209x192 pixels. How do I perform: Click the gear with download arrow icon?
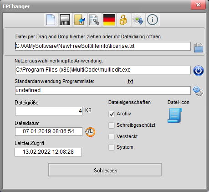click(x=138, y=20)
